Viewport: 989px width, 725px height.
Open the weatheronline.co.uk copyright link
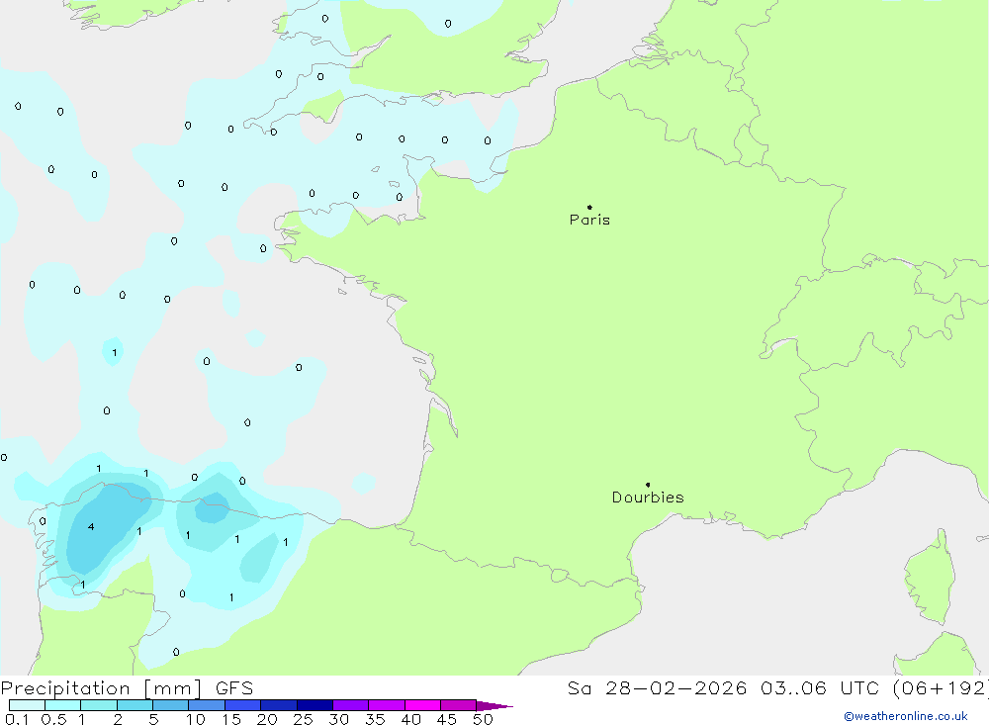(x=906, y=716)
